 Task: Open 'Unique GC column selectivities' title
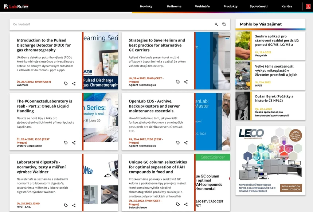click(158, 167)
